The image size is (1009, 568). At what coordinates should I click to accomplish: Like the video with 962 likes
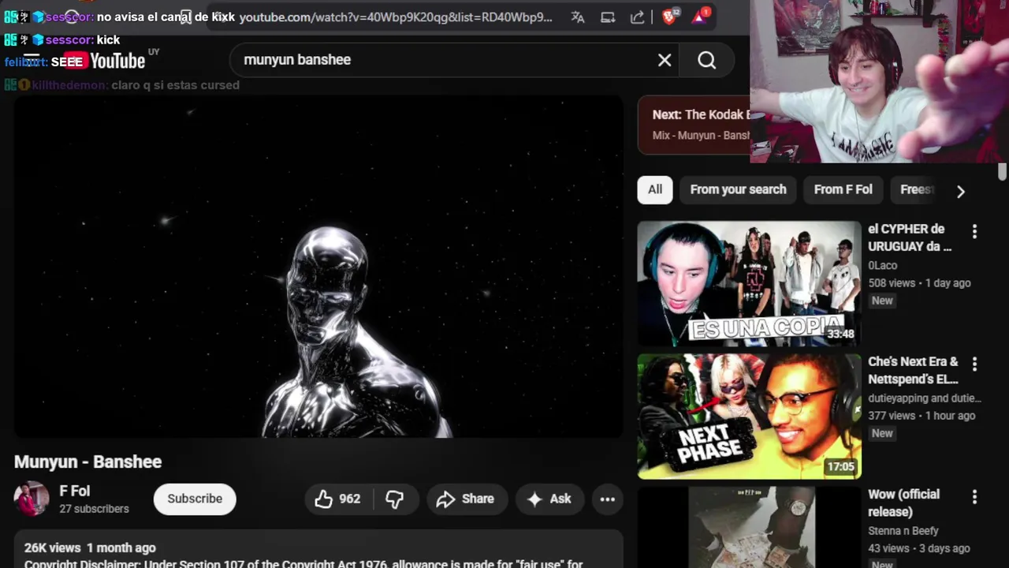339,499
